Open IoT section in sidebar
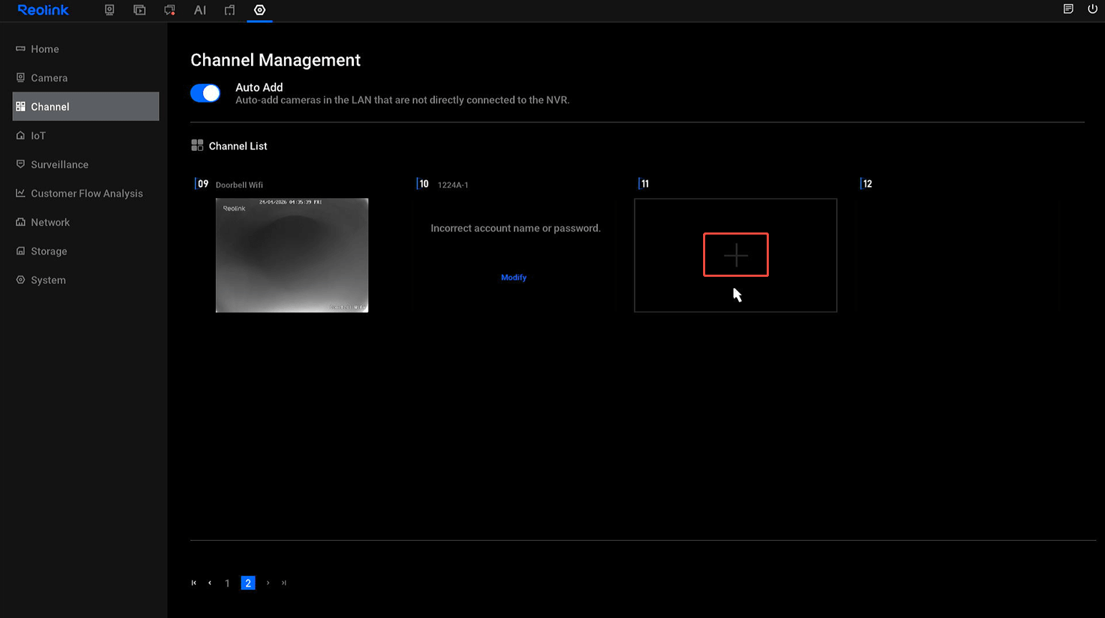Screen dimensions: 1105x618 tap(86, 135)
